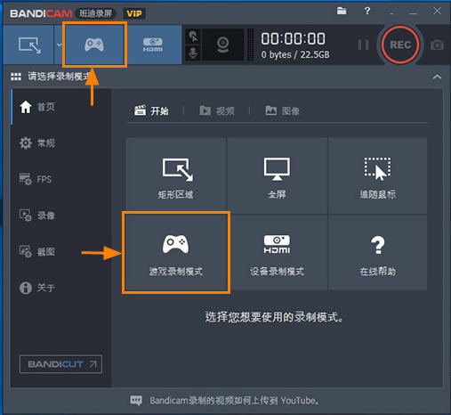451x415 pixels.
Task: Take a screenshot with the camera icon
Action: pos(437,45)
